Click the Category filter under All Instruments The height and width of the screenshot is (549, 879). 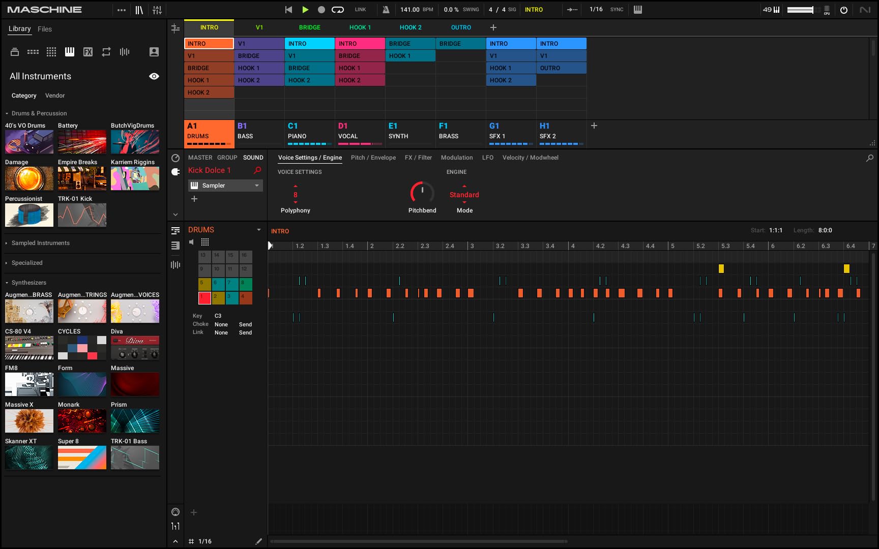(24, 96)
